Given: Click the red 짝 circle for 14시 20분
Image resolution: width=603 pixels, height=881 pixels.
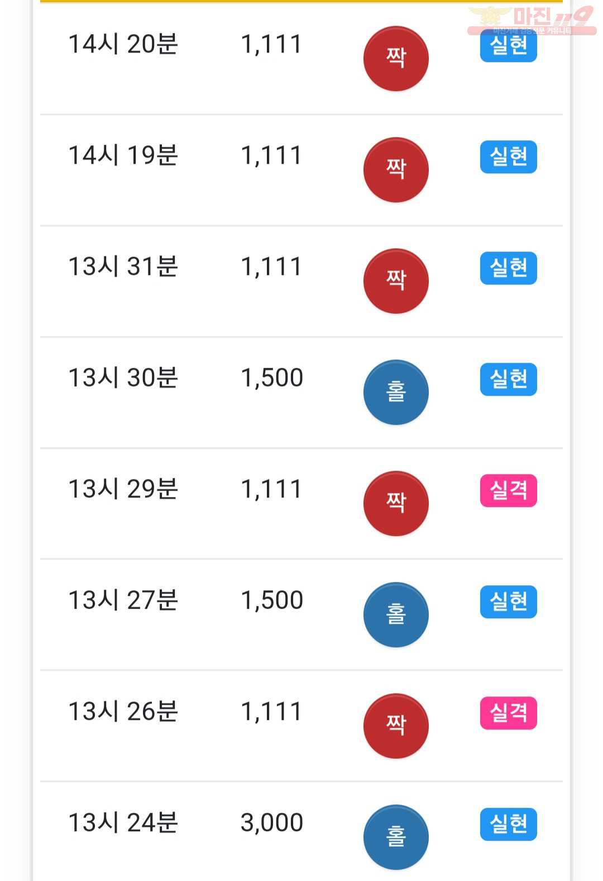Looking at the screenshot, I should coord(396,58).
